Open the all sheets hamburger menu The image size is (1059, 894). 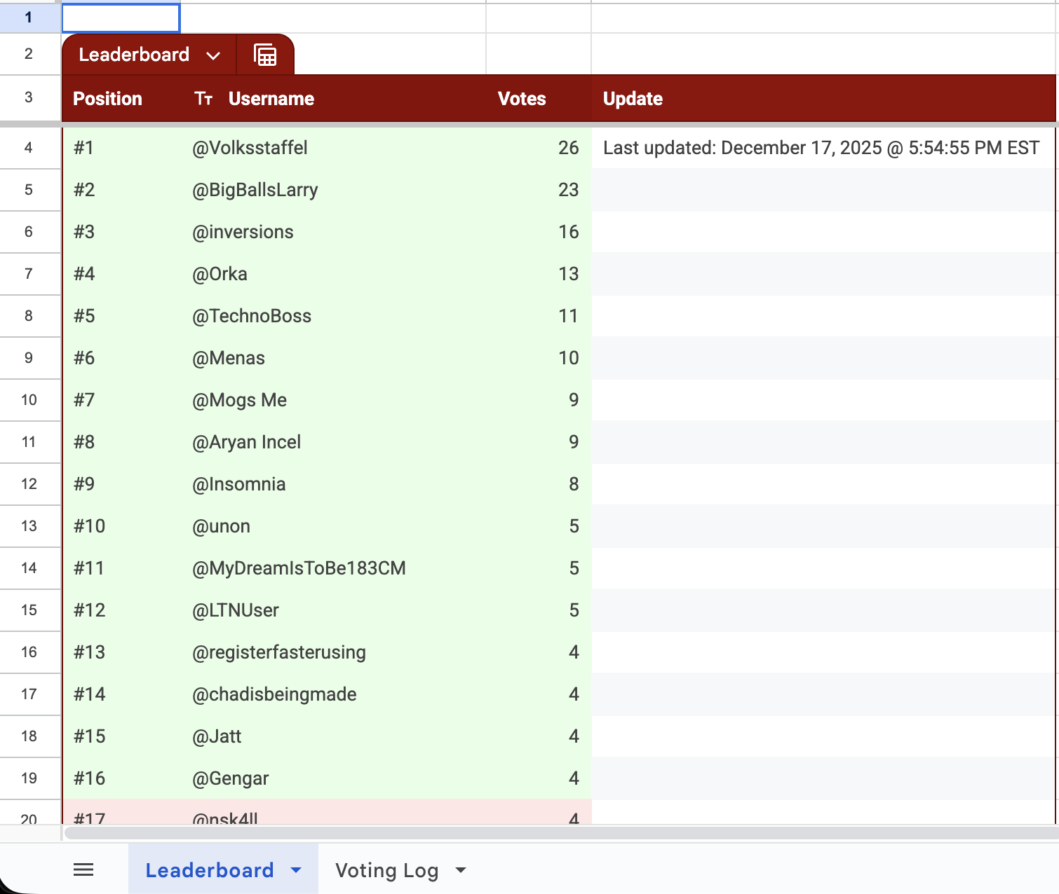click(83, 870)
